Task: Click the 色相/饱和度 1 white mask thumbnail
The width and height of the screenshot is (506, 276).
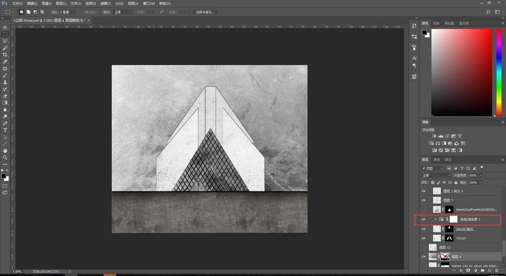Action: click(x=453, y=219)
